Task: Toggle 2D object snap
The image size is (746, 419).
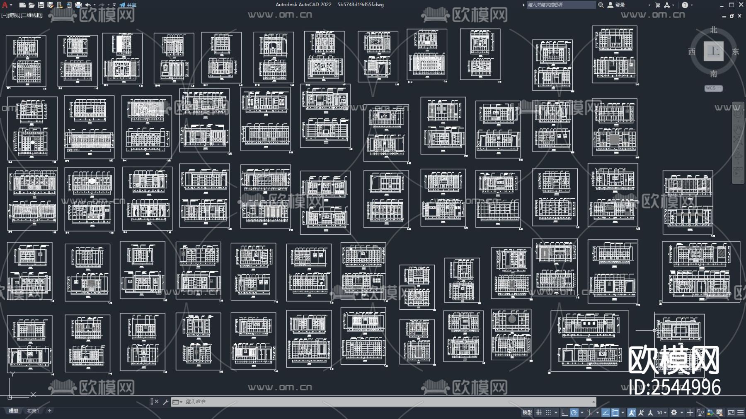Action: click(615, 412)
